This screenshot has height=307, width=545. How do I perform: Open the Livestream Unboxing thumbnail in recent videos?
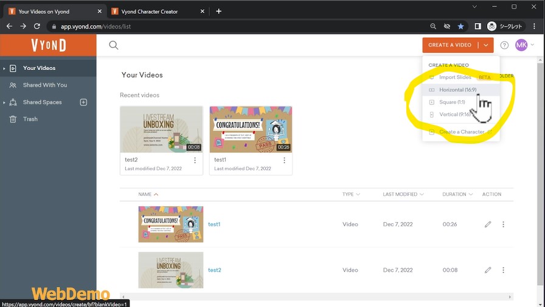point(161,130)
